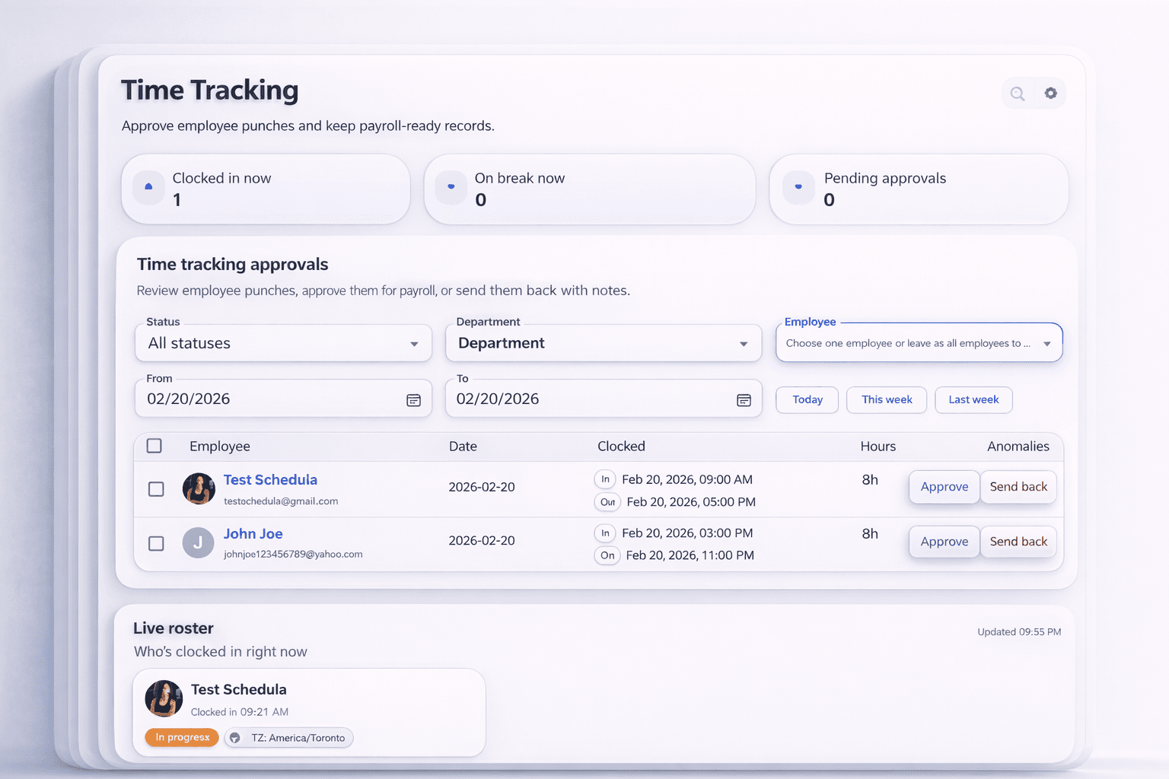Viewport: 1169px width, 779px height.
Task: Click the In badge for 03:00 PM punch
Action: (605, 533)
